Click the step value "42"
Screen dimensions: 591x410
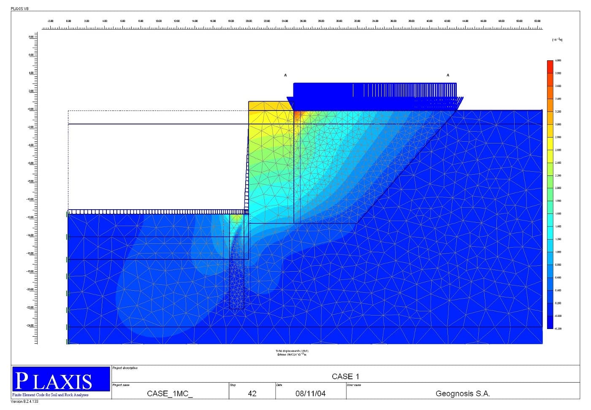(252, 394)
